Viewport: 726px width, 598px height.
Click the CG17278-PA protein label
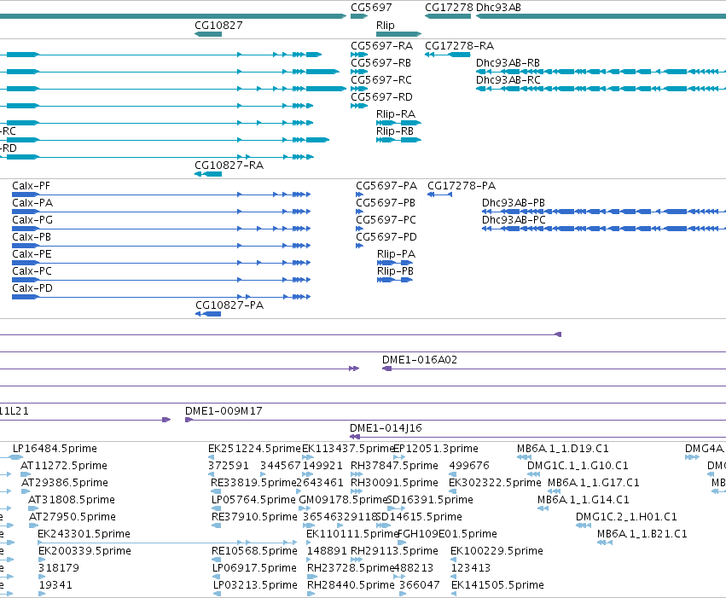462,186
